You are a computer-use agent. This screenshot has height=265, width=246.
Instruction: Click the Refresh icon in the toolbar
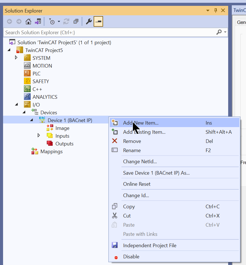[x=66, y=22]
